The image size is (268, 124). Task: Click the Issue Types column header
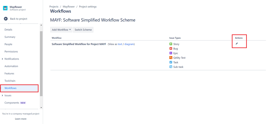tap(175, 38)
